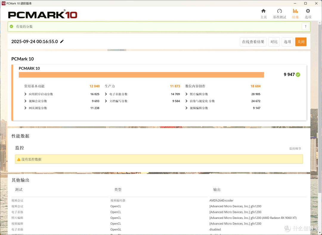
Task: Click the orange PCMARK 10 score bar
Action: click(141, 75)
